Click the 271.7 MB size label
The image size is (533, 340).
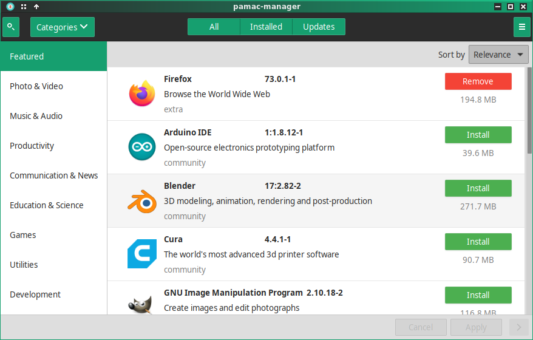tap(478, 206)
